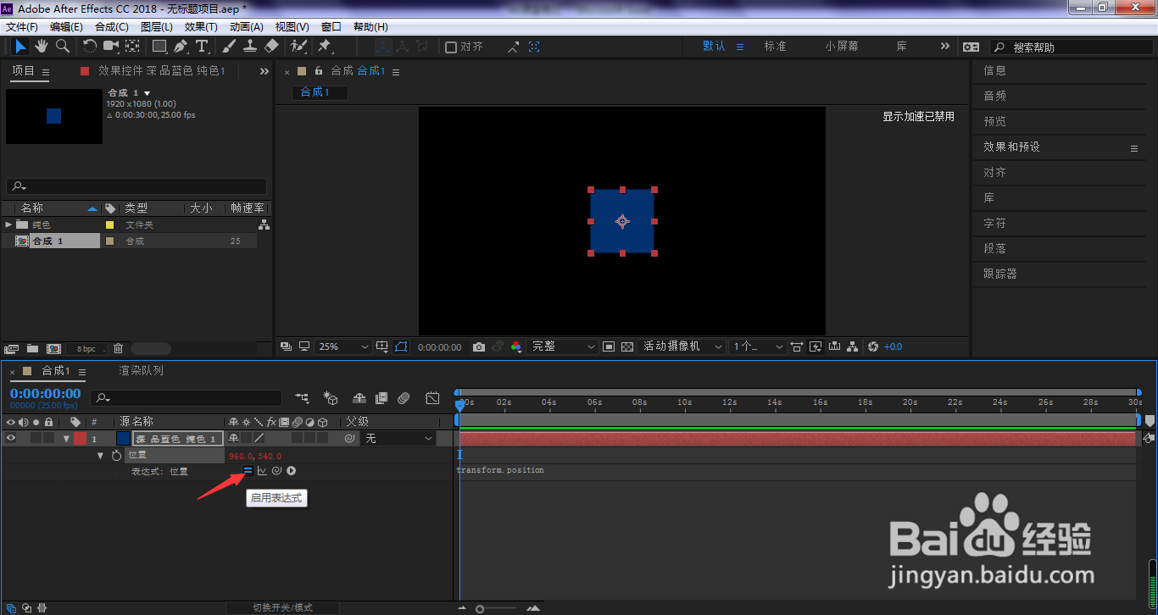
Task: Open the 字符 panel
Action: [x=995, y=224]
